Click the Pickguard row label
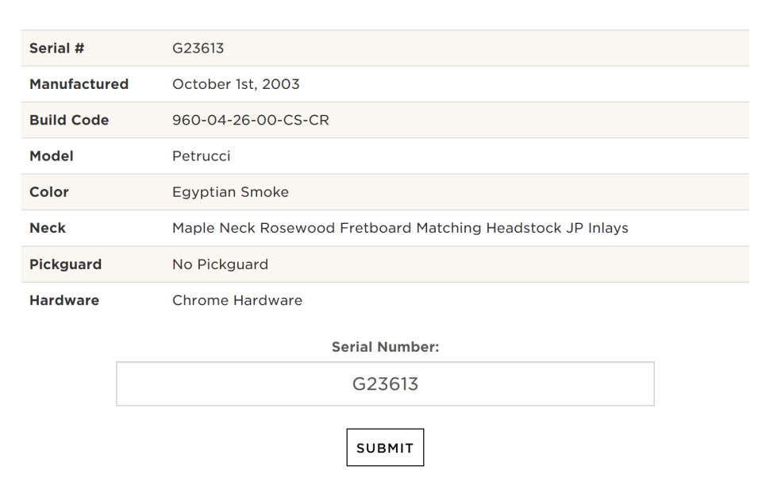Viewport: 762px width, 478px height. 66,264
